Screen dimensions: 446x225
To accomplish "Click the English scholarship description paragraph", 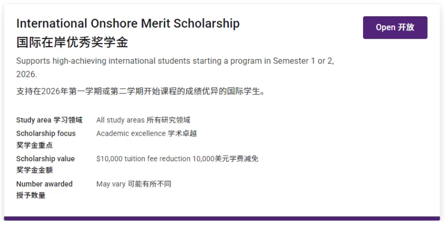I will tap(175, 61).
